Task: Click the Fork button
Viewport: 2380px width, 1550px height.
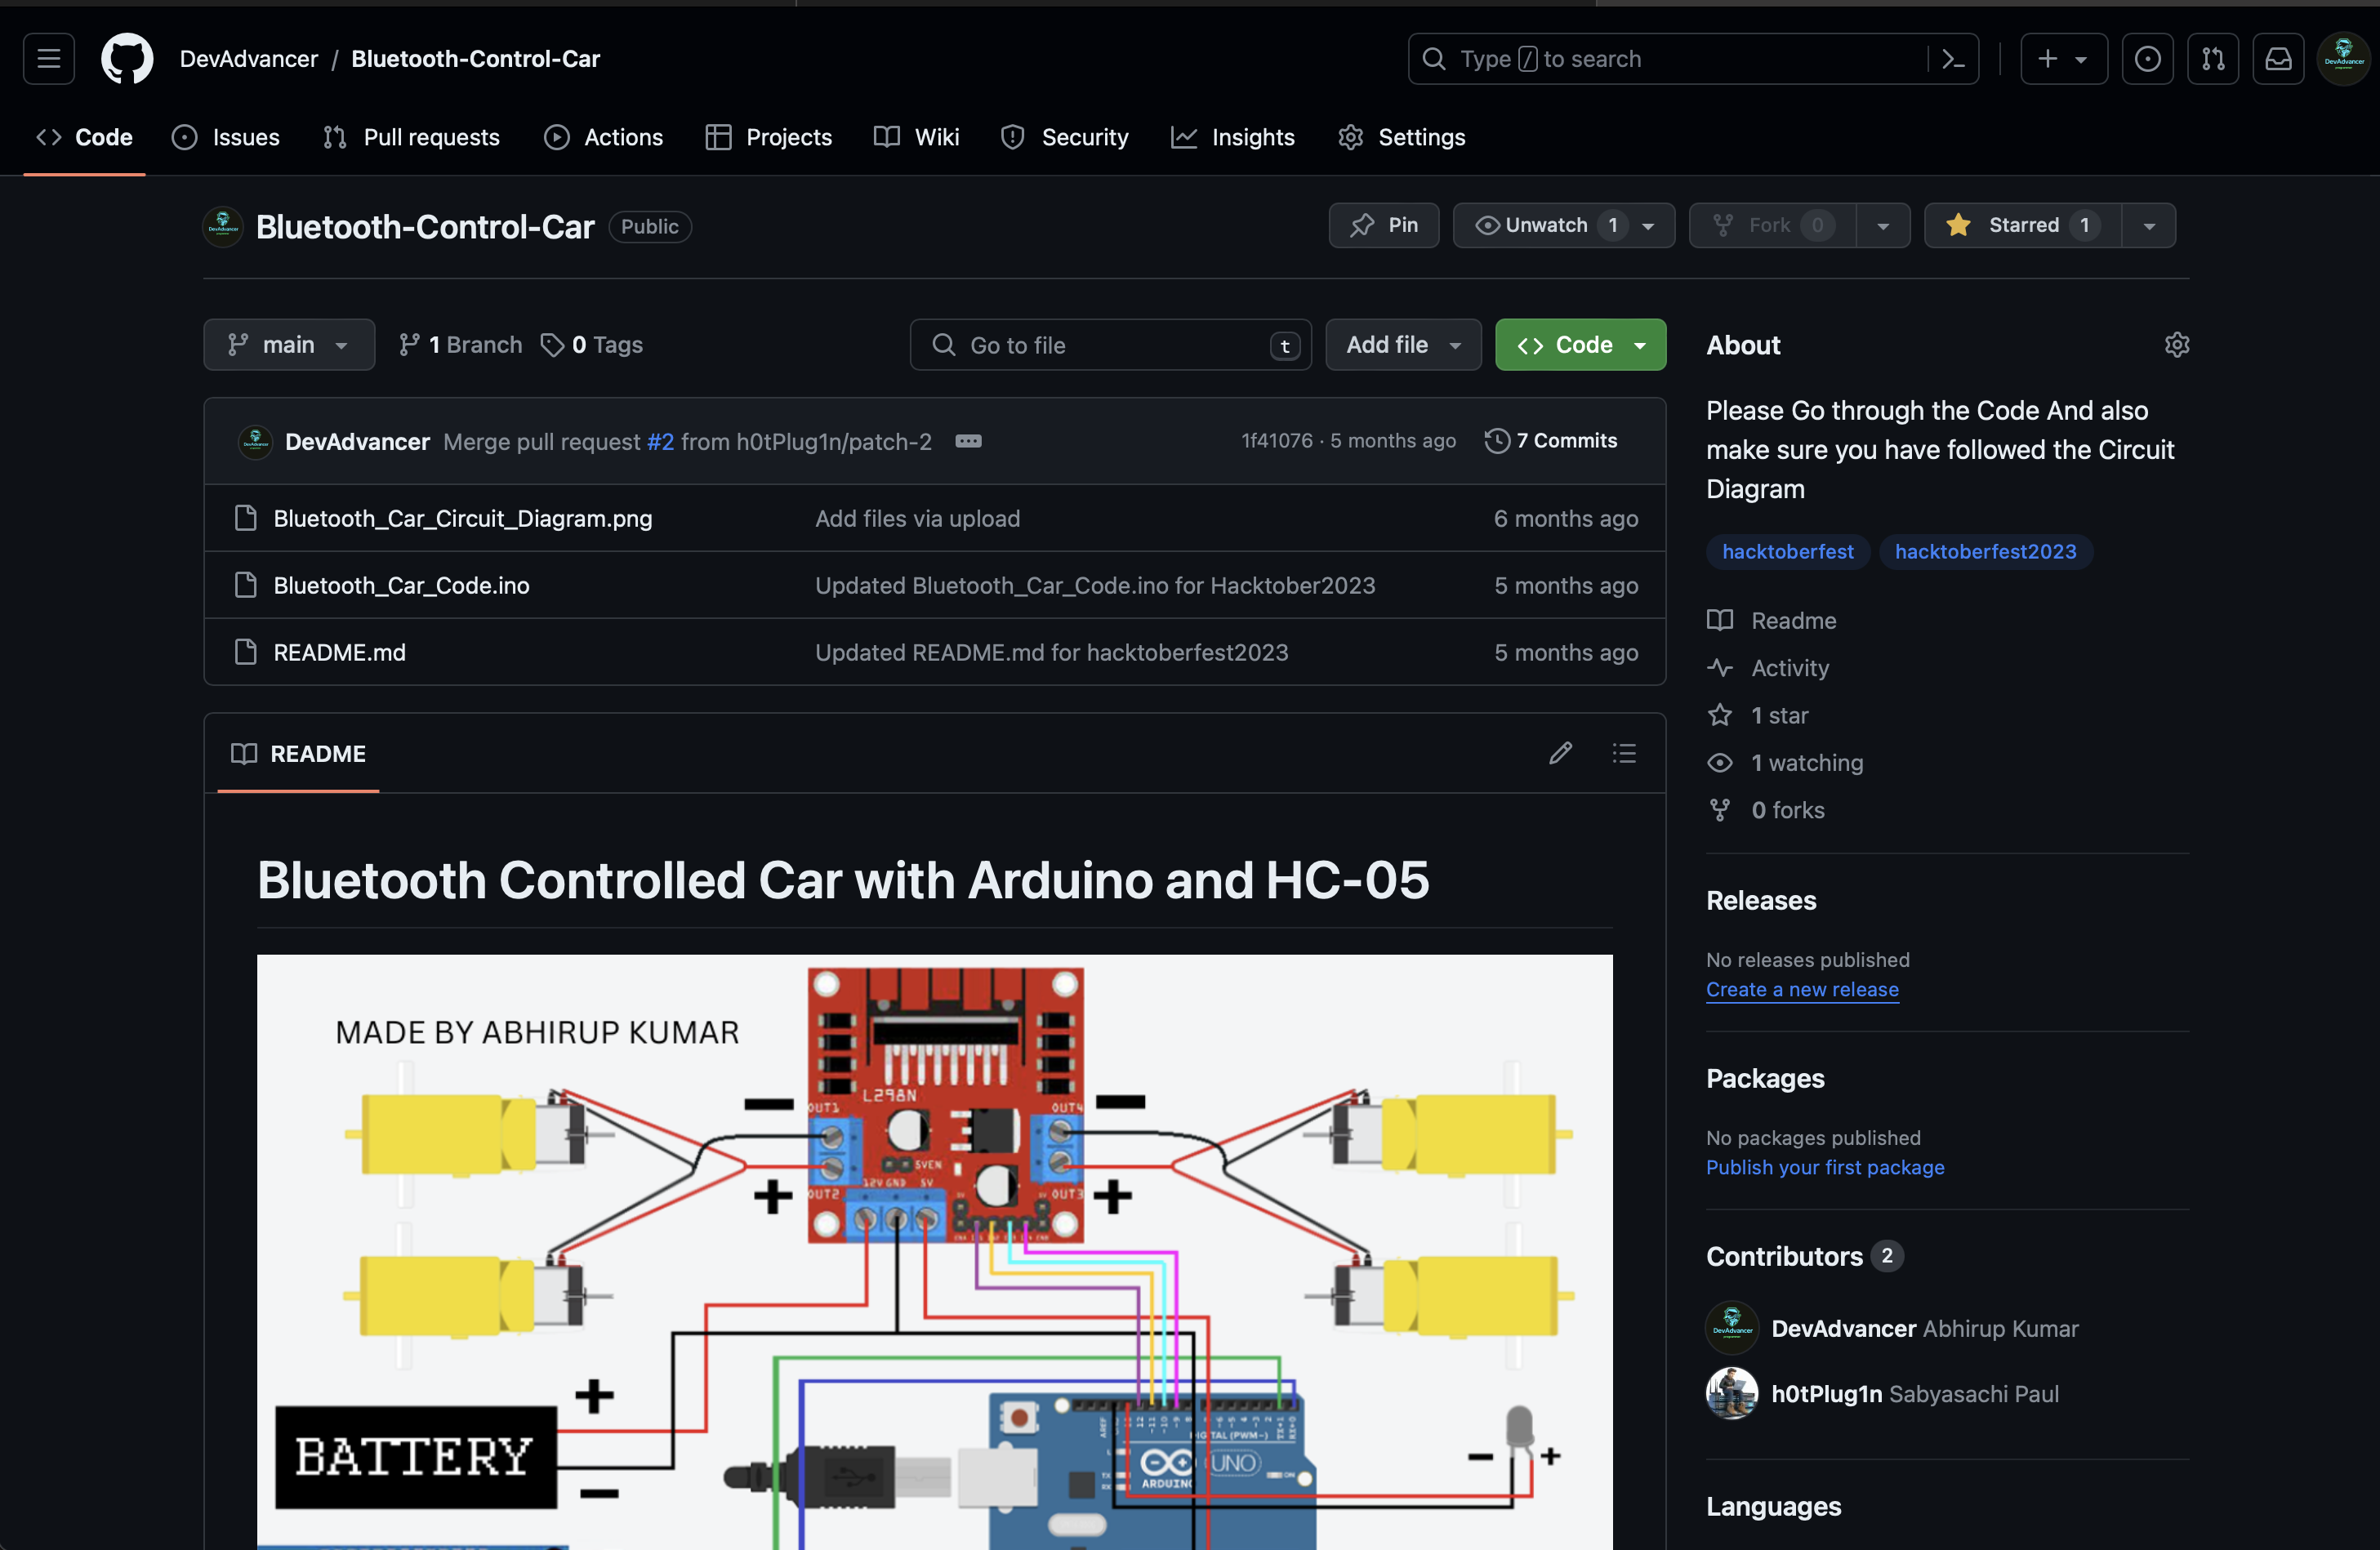Action: tap(1772, 225)
